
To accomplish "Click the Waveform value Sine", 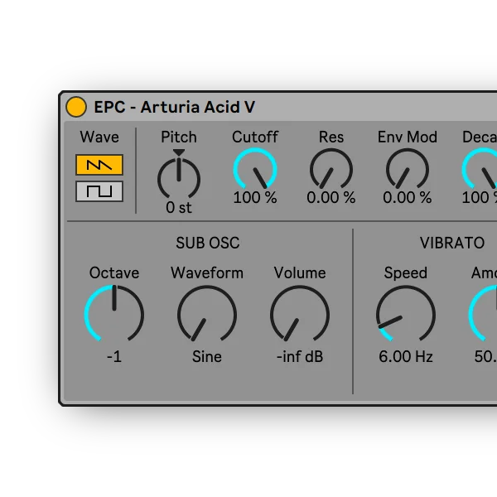I will point(207,356).
